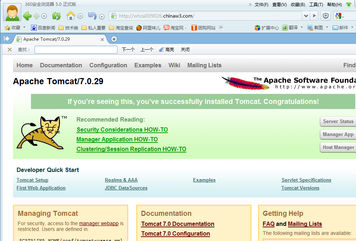Viewport: 356px width, 241px height.
Task: Click the blue undo closed-tab arrow
Action: [92, 15]
